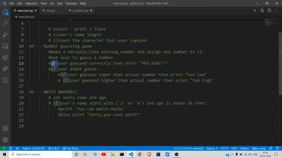The height and width of the screenshot is (158, 282).
Task: Click the remote window indicator in the status bar
Action: point(4,148)
